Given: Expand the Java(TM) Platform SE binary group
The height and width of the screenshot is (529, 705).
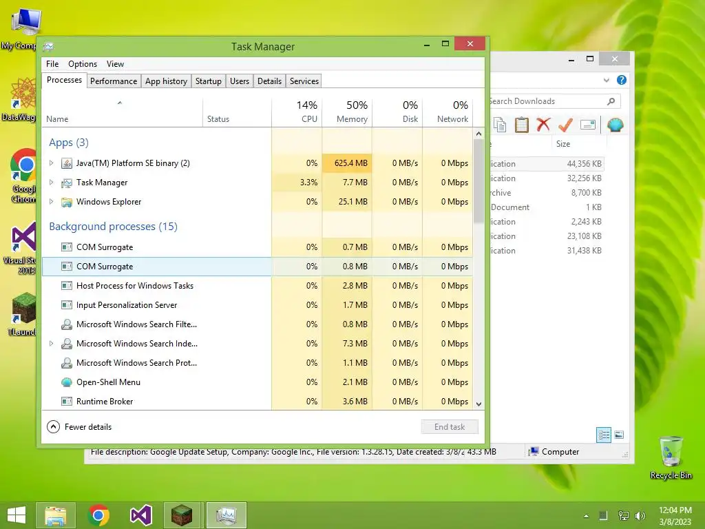Looking at the screenshot, I should pos(51,163).
